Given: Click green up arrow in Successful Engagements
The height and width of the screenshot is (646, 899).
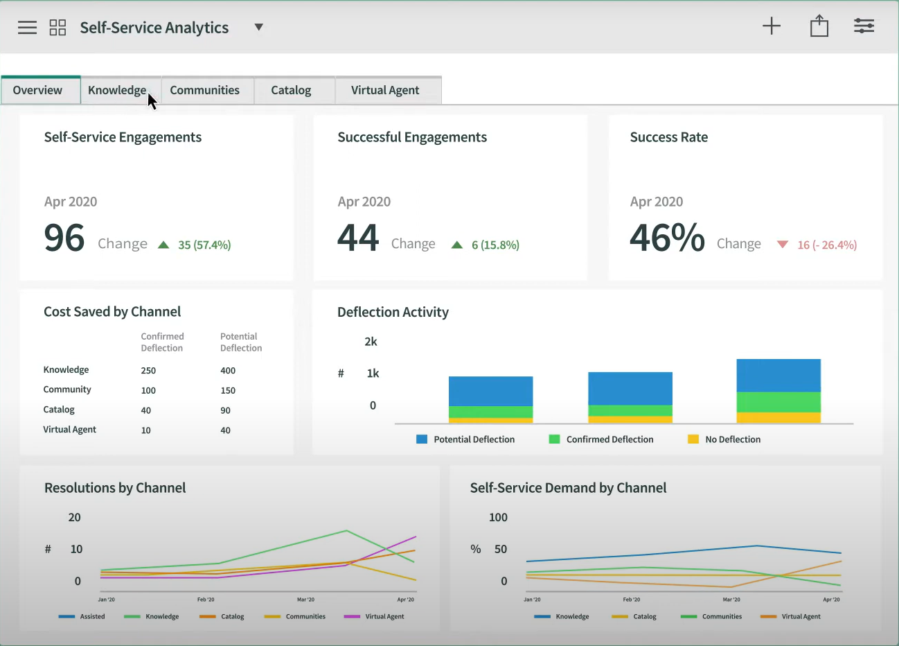Looking at the screenshot, I should 457,245.
